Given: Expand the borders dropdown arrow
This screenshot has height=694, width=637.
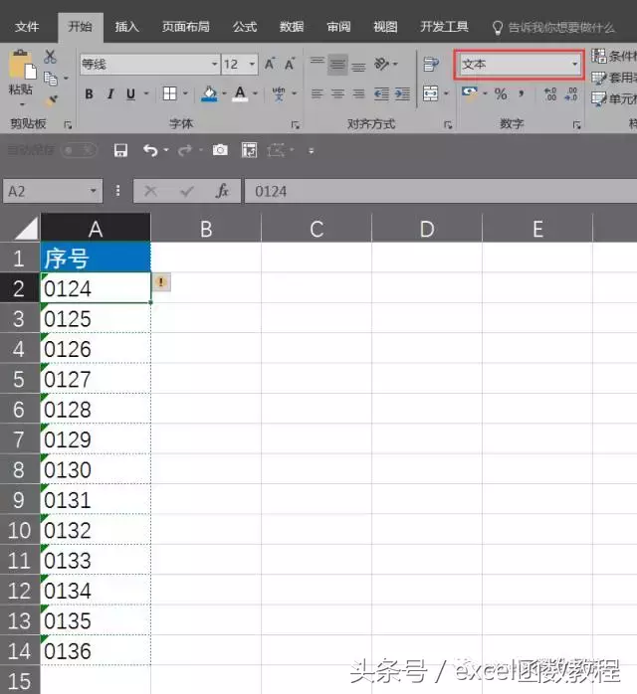Looking at the screenshot, I should click(185, 93).
